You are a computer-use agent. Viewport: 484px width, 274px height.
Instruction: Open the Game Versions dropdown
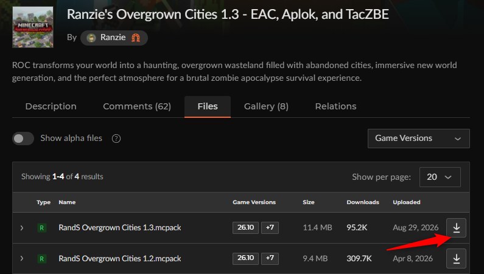click(x=419, y=139)
